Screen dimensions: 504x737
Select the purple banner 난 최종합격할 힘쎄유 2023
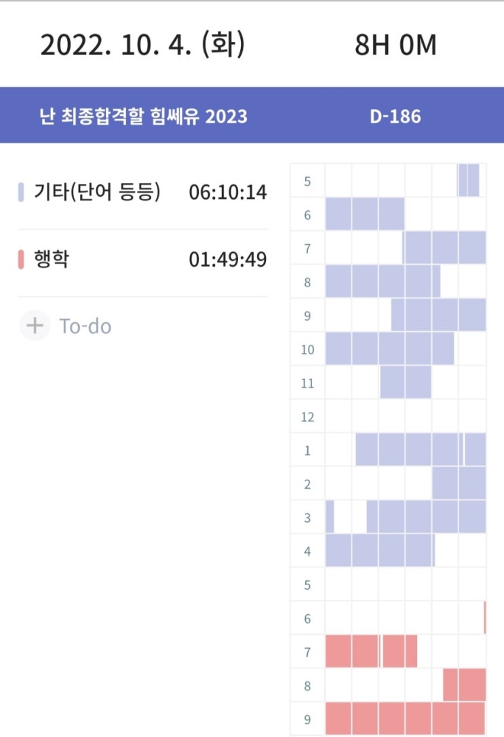point(143,116)
